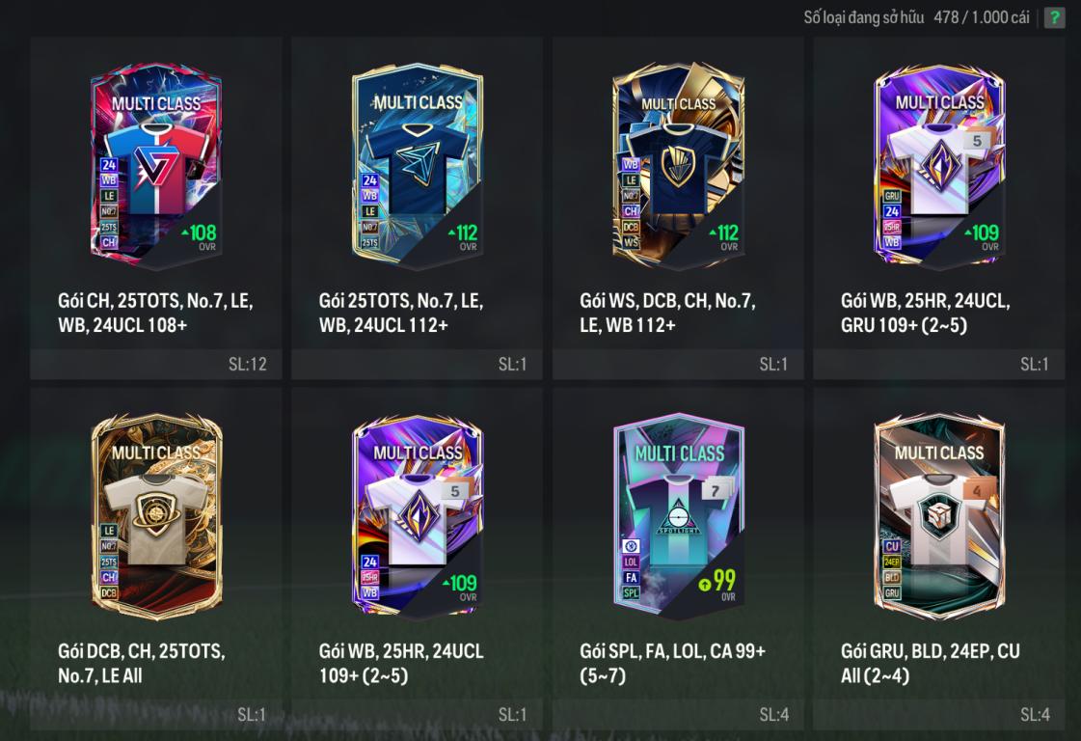The width and height of the screenshot is (1081, 741).
Task: Select the Gói SPL, FA, LOL, CA 99+ (5~7) label
Action: point(672,663)
